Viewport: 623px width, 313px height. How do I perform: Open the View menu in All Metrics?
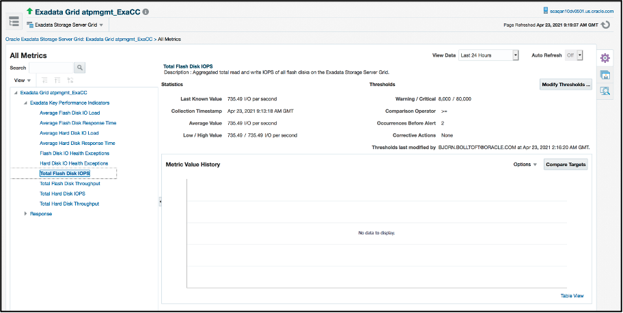[x=23, y=81]
